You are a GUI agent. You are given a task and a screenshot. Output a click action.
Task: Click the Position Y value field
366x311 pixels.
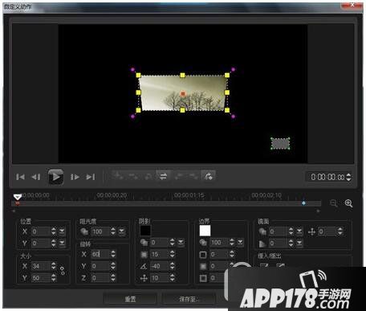41,243
